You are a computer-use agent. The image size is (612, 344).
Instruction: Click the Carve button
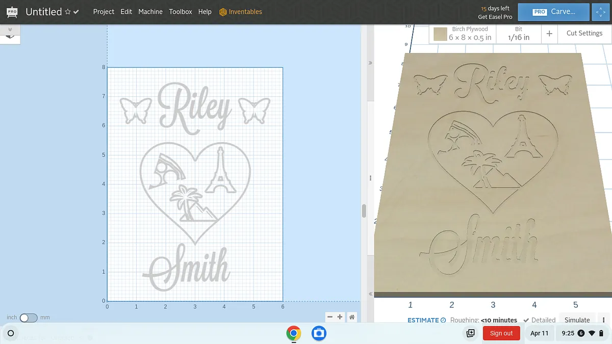(x=553, y=12)
